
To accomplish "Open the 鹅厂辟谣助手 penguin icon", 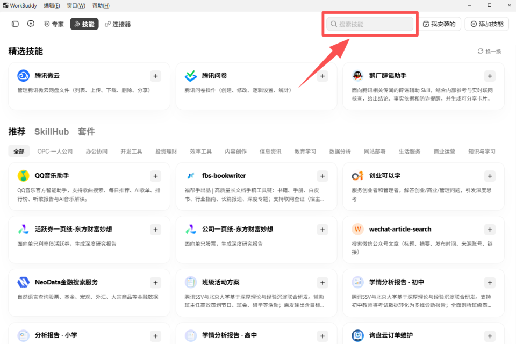I will pos(358,76).
